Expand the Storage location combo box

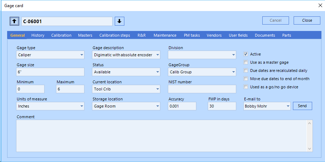coord(158,106)
